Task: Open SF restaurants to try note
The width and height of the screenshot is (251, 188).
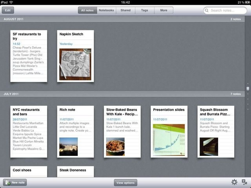Action: click(29, 56)
